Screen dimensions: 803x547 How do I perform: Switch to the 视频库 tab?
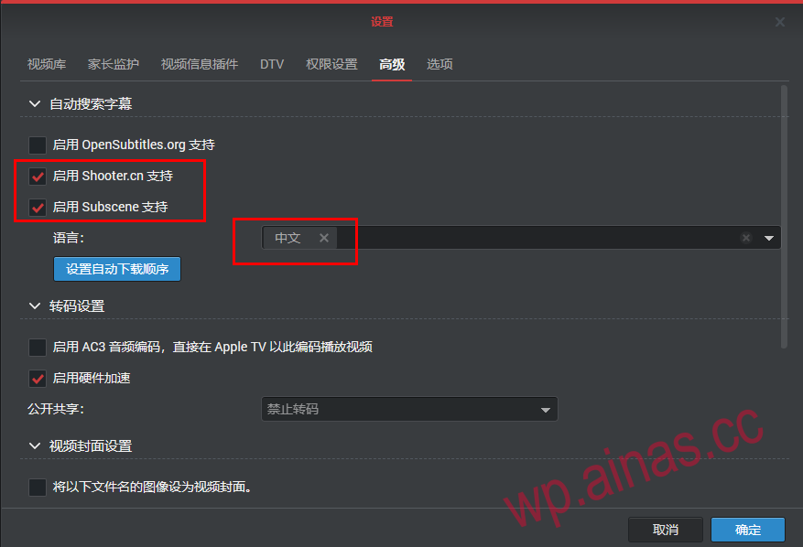(47, 64)
